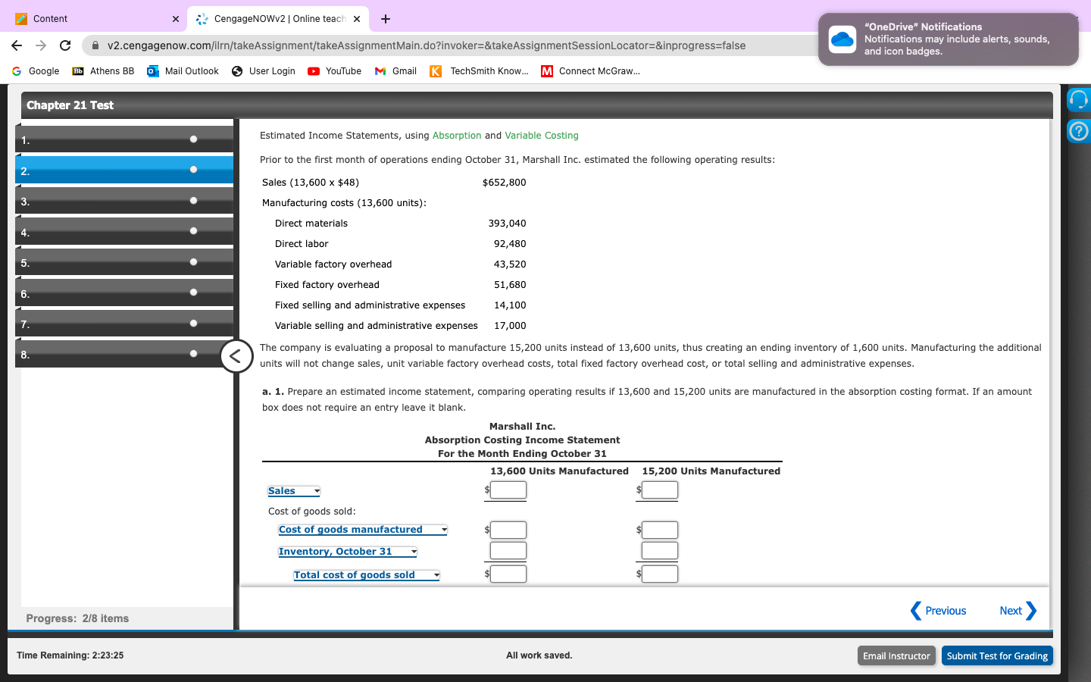Image resolution: width=1091 pixels, height=682 pixels.
Task: Click the "Chapter 21 Test" title
Action: 70,105
